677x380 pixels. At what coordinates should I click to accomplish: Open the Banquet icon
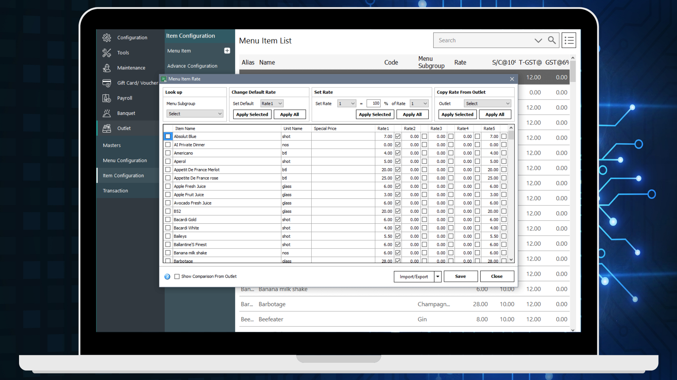click(x=107, y=113)
